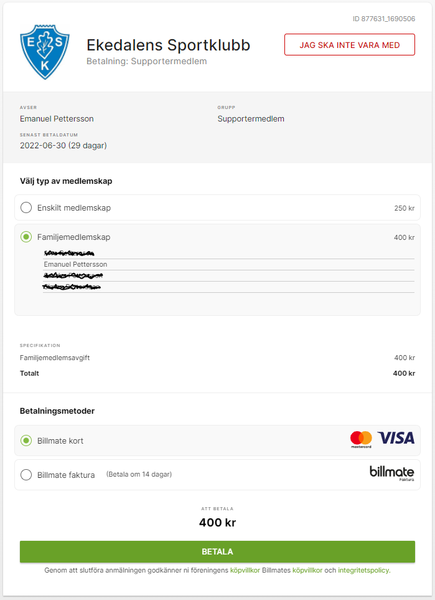Choose Billmate faktura payment option
This screenshot has height=600, width=435.
click(26, 475)
